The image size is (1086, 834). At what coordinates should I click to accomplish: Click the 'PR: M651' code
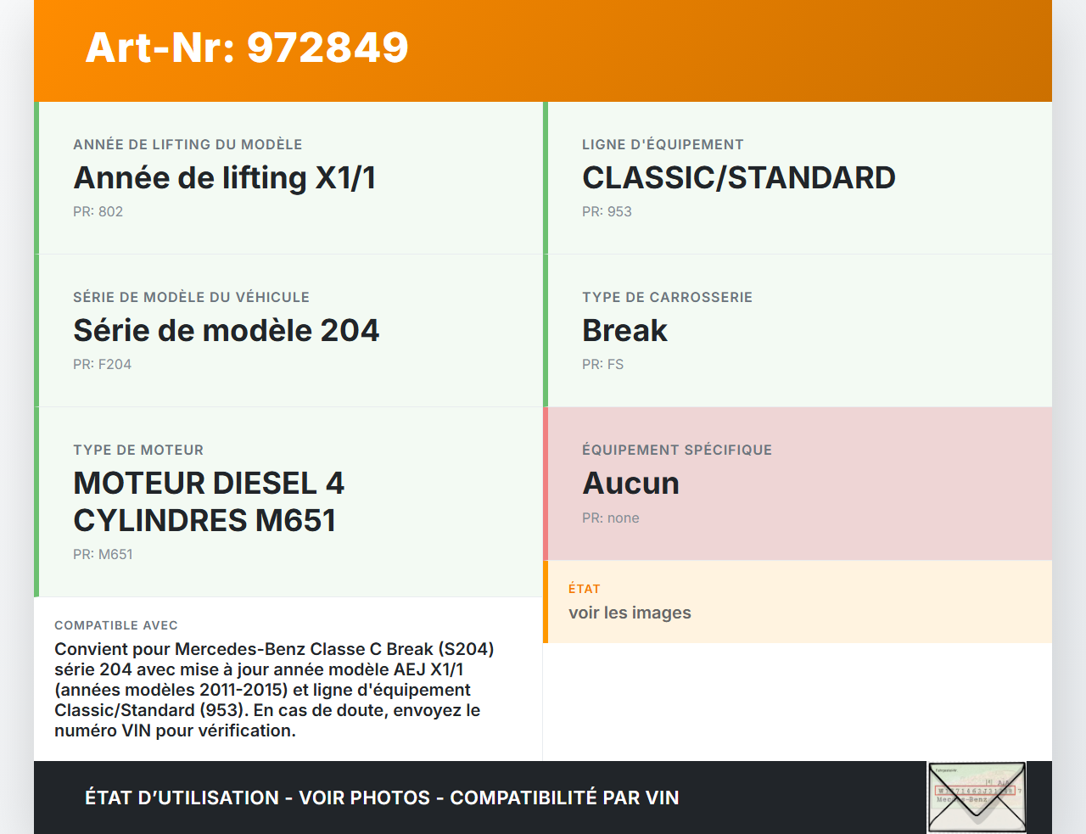pyautogui.click(x=103, y=555)
